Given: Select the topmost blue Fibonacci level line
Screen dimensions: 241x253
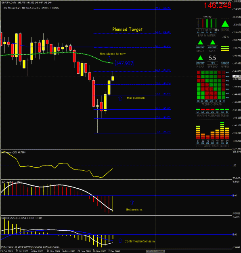Looking at the screenshot, I should click(x=132, y=9).
